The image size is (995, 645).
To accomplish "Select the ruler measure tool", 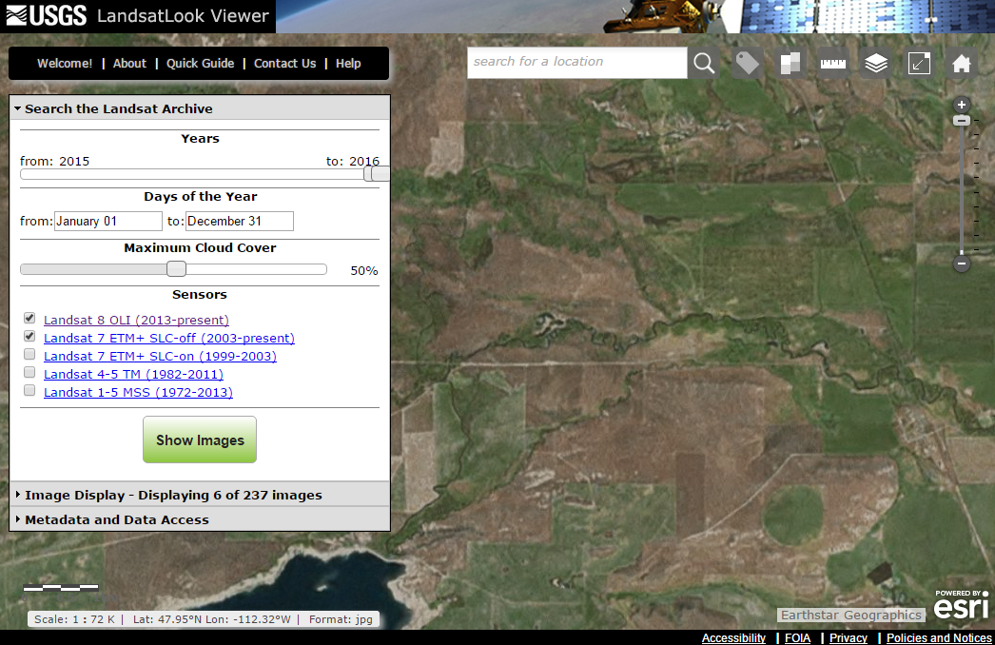I will [x=833, y=63].
